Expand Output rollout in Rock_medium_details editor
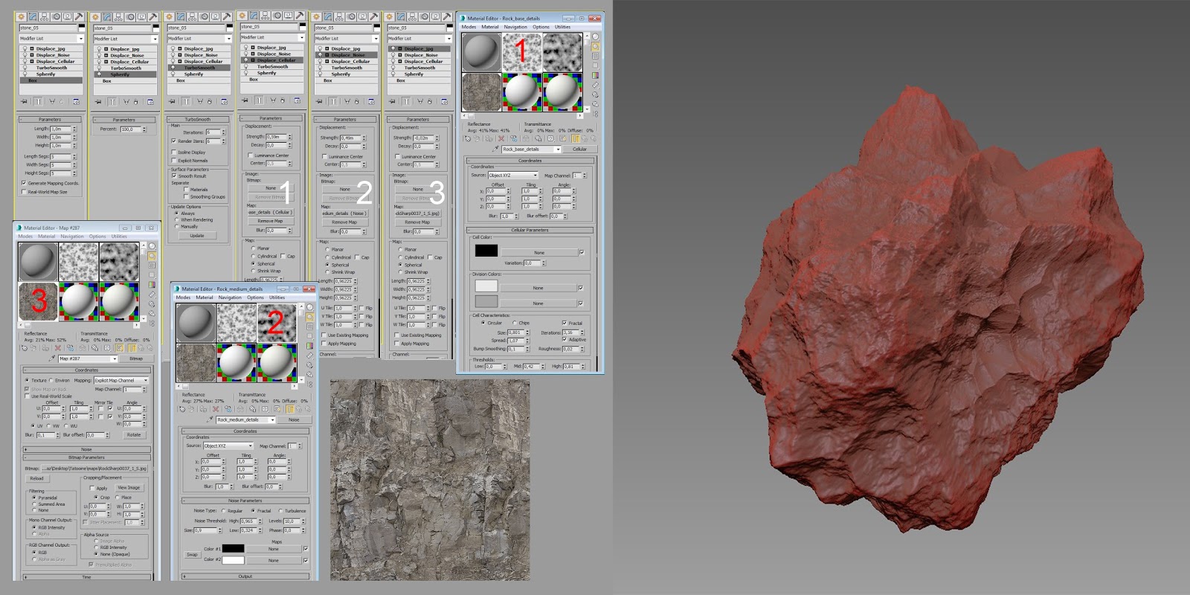Viewport: 1190px width, 595px height. (245, 576)
